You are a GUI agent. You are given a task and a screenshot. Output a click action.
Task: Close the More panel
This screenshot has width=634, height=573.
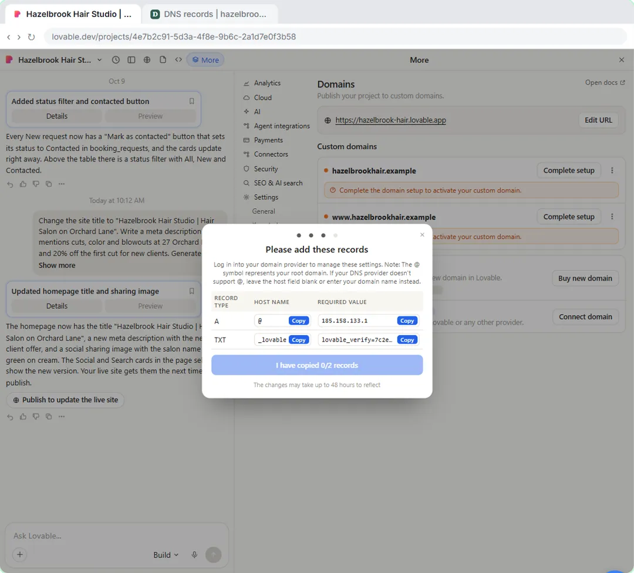(x=622, y=60)
